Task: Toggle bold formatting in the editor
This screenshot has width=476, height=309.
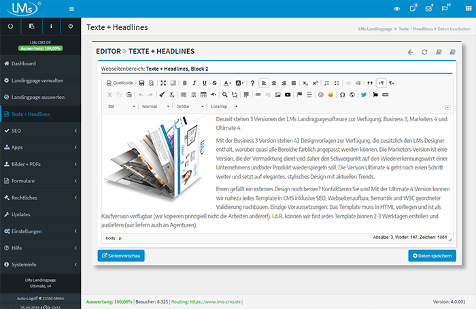Action: 185,83
